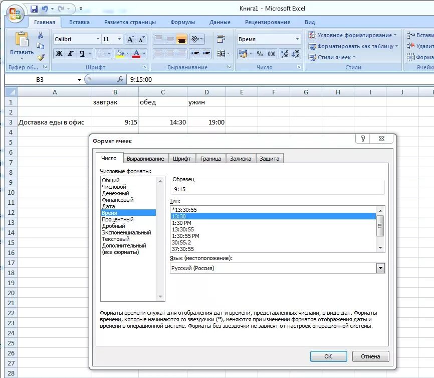This screenshot has height=378, width=434.
Task: Click the fx insert function icon
Action: pos(120,80)
